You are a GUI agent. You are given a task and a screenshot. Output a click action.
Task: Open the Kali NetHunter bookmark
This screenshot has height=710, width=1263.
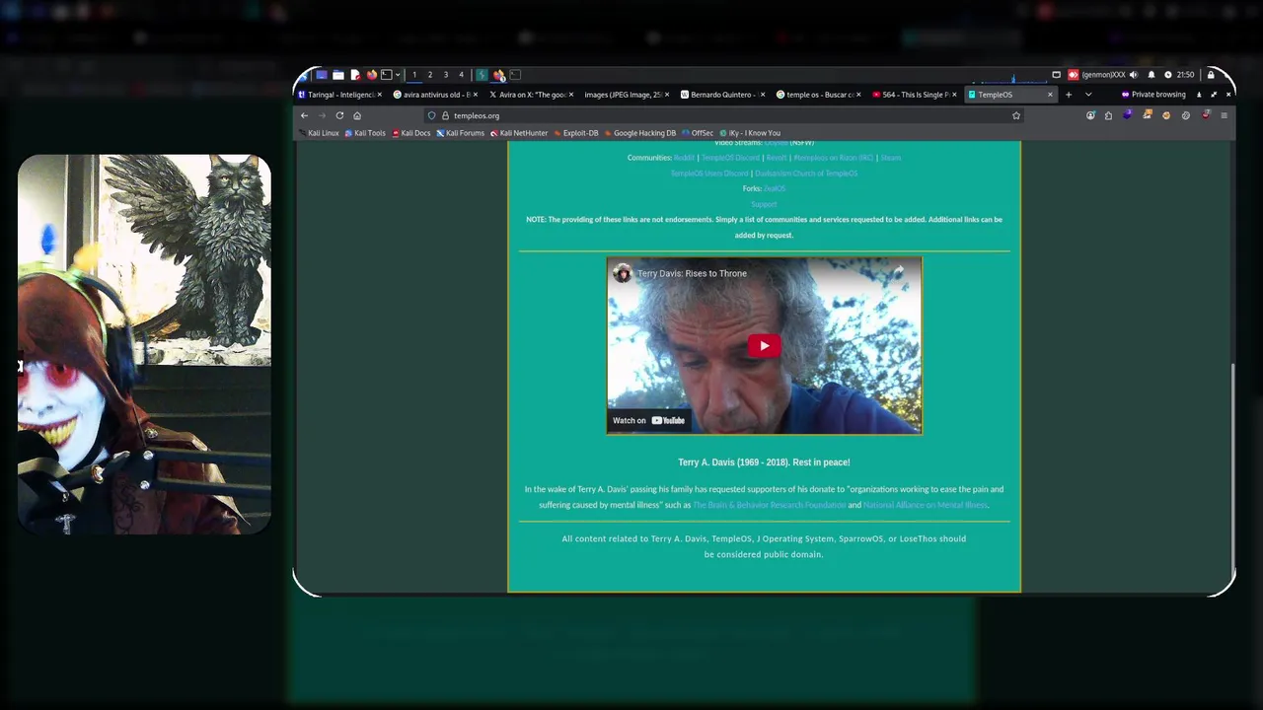click(x=518, y=133)
